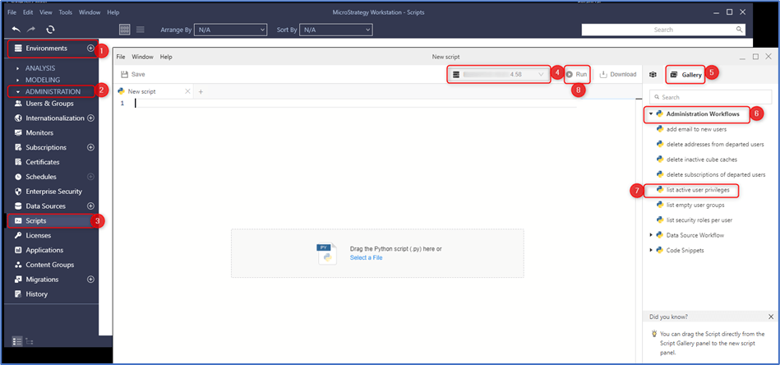Image resolution: width=780 pixels, height=365 pixels.
Task: Select 'list empty user groups' script
Action: point(695,205)
